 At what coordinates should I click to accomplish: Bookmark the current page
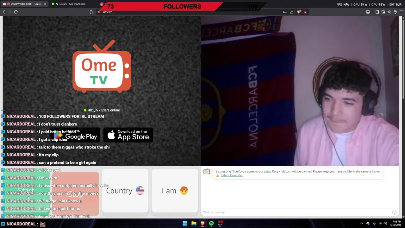[91, 12]
